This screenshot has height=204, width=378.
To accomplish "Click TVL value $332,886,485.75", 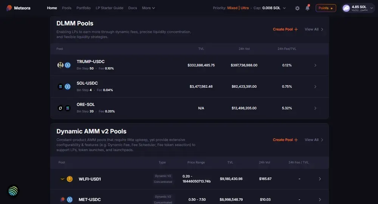I will click(x=201, y=65).
